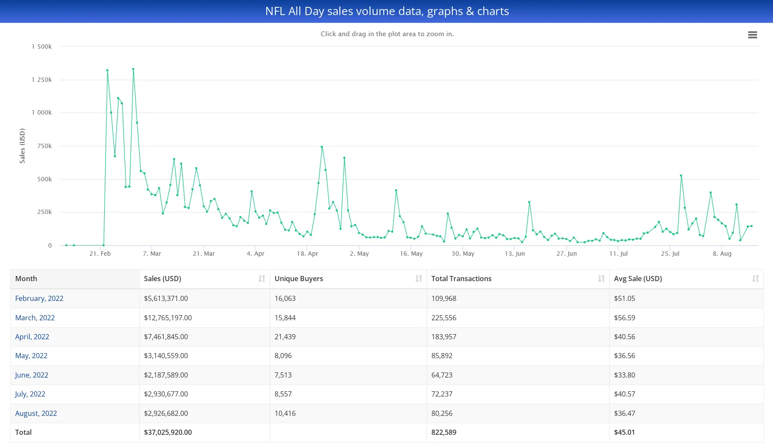Click the Sales (USD) header label
Image resolution: width=773 pixels, height=446 pixels.
point(162,279)
